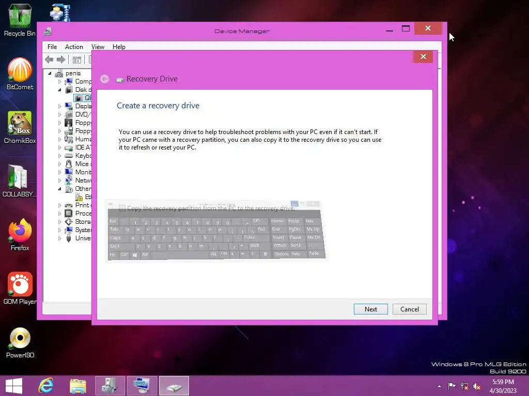Click Fade key on on-screen keyboard
The width and height of the screenshot is (529, 396).
point(314,253)
